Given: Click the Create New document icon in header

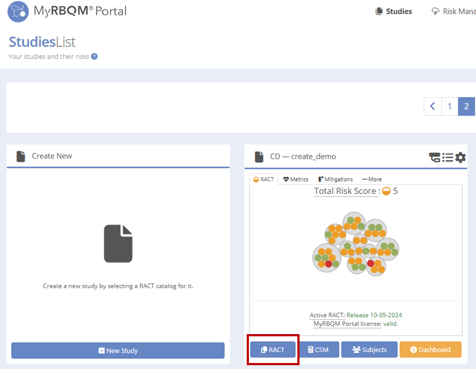Looking at the screenshot, I should coord(21,156).
